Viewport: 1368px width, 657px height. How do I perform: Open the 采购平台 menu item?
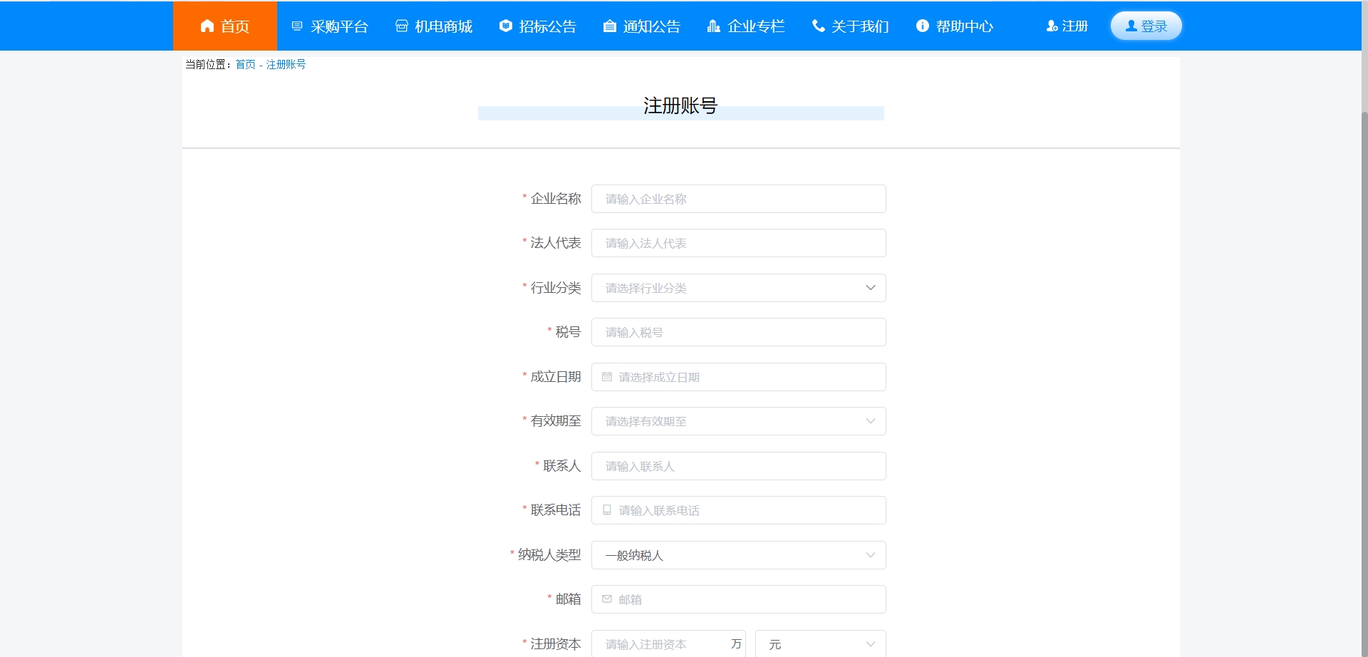339,26
